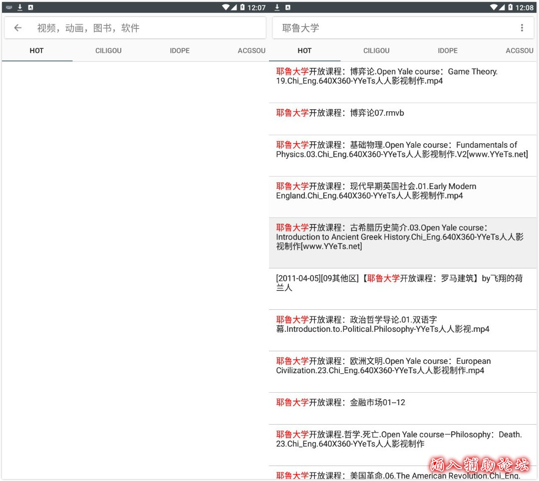Open result 博弈论 Game Theory.19 mp4
This screenshot has height=481, width=539.
[x=403, y=82]
